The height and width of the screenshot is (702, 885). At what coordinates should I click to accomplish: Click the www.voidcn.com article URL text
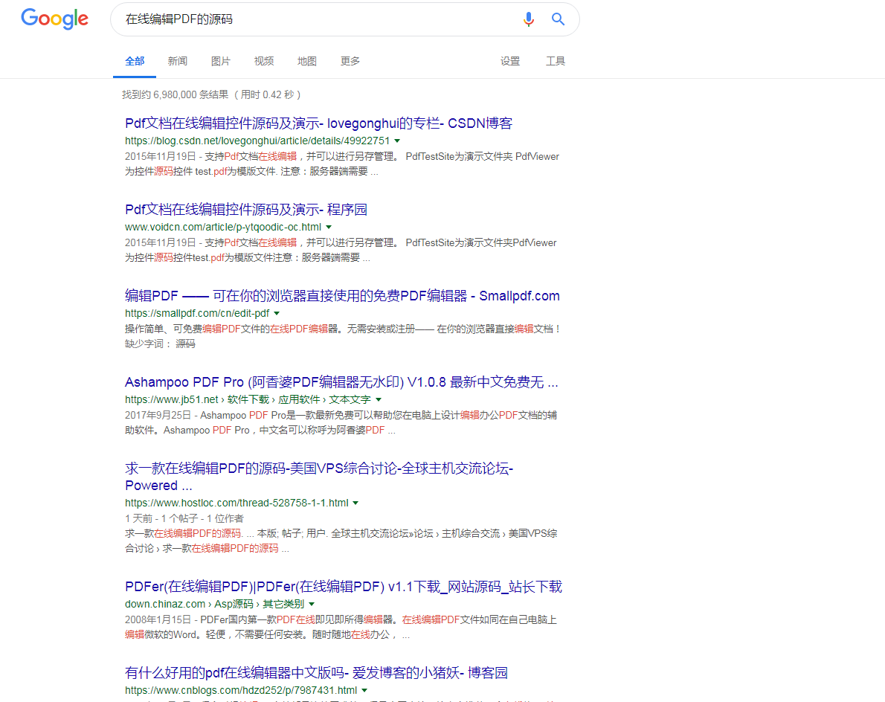pyautogui.click(x=223, y=227)
